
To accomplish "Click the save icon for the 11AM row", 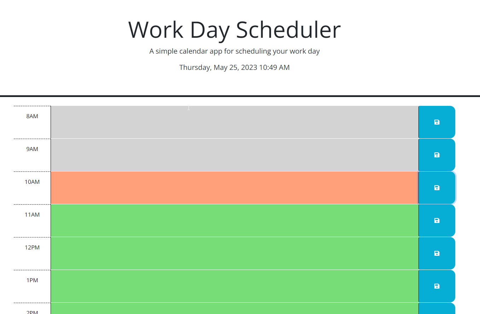I will coord(436,221).
